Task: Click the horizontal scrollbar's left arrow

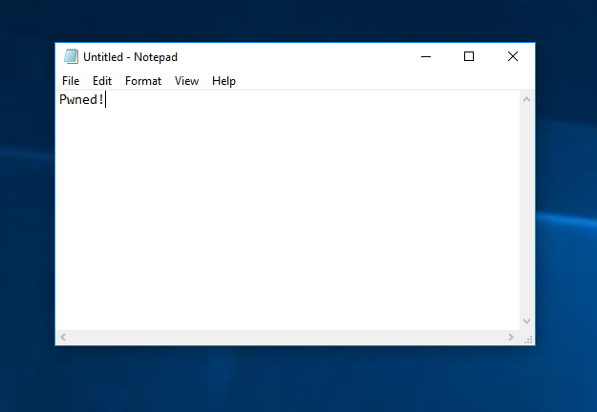Action: tap(63, 338)
